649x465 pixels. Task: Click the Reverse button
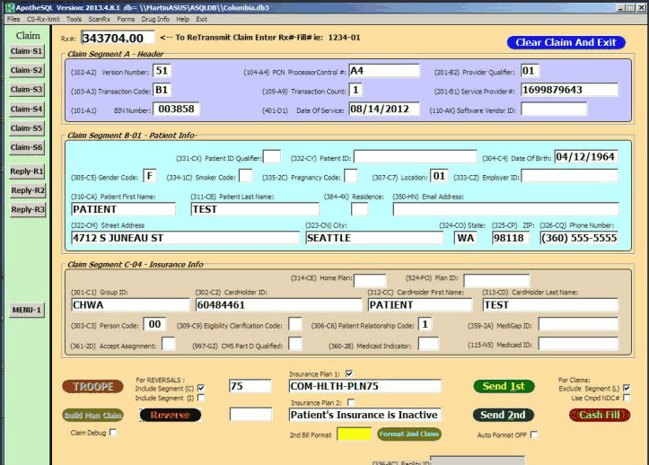point(170,415)
